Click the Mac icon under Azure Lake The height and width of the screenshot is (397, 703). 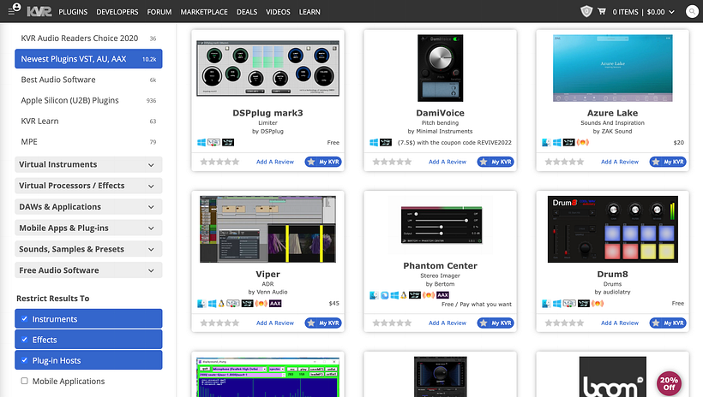click(x=546, y=142)
